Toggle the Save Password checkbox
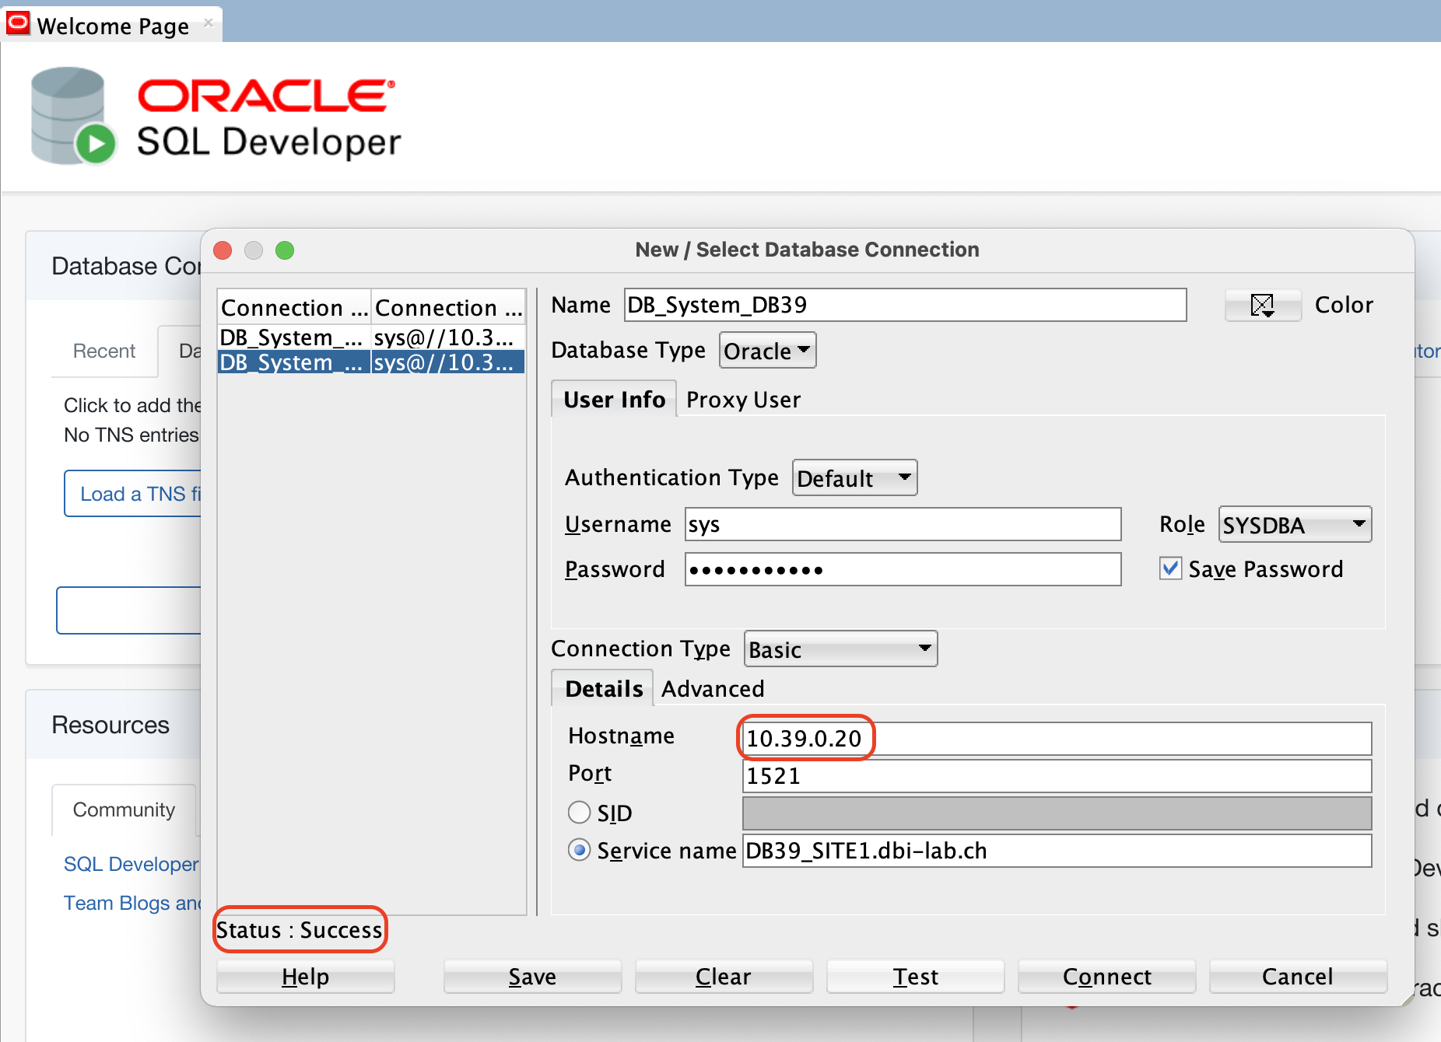Screen dimensions: 1441x1042 (1170, 568)
